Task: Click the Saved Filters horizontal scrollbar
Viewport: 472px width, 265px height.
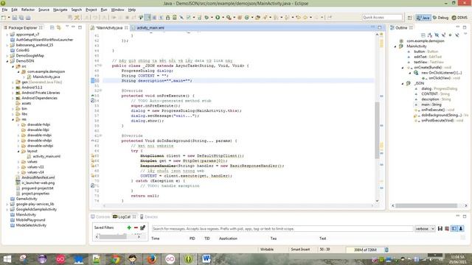Action: click(118, 237)
